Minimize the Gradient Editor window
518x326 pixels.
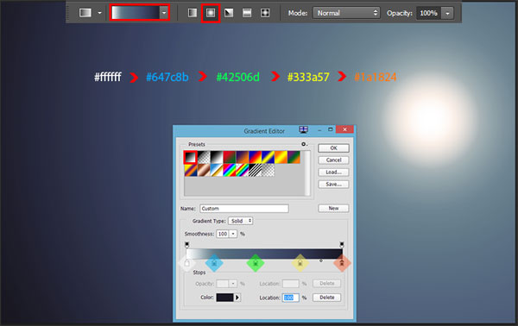319,130
